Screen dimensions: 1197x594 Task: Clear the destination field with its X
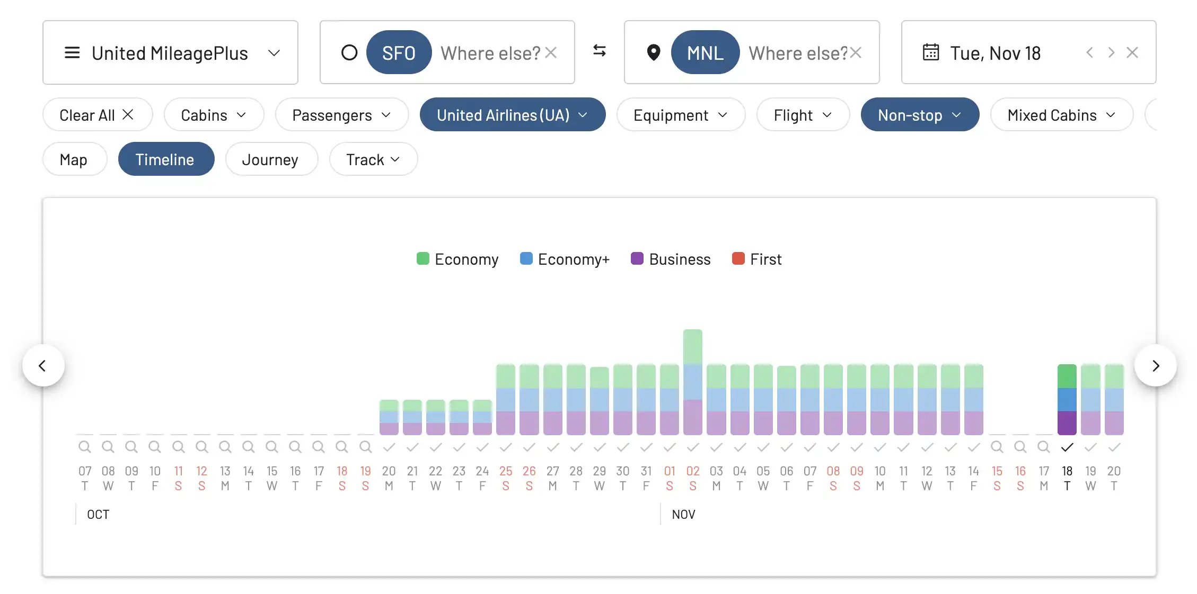coord(856,52)
